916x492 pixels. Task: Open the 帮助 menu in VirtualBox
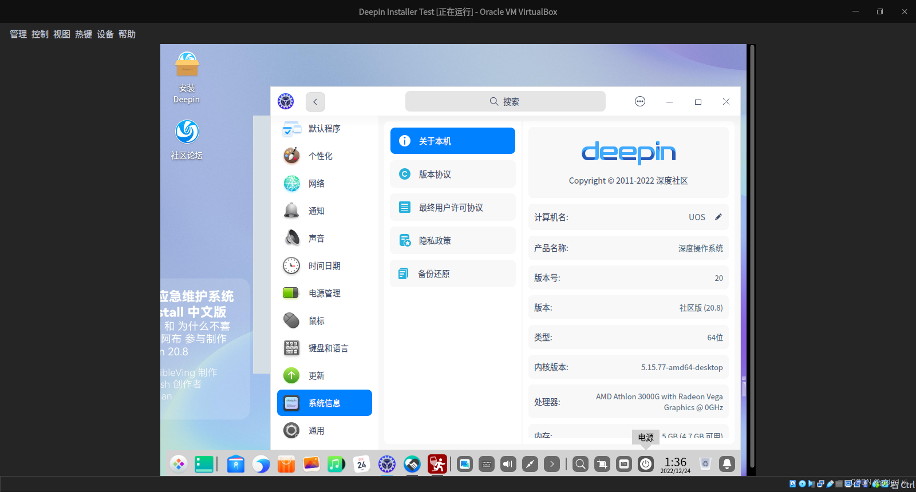(127, 34)
